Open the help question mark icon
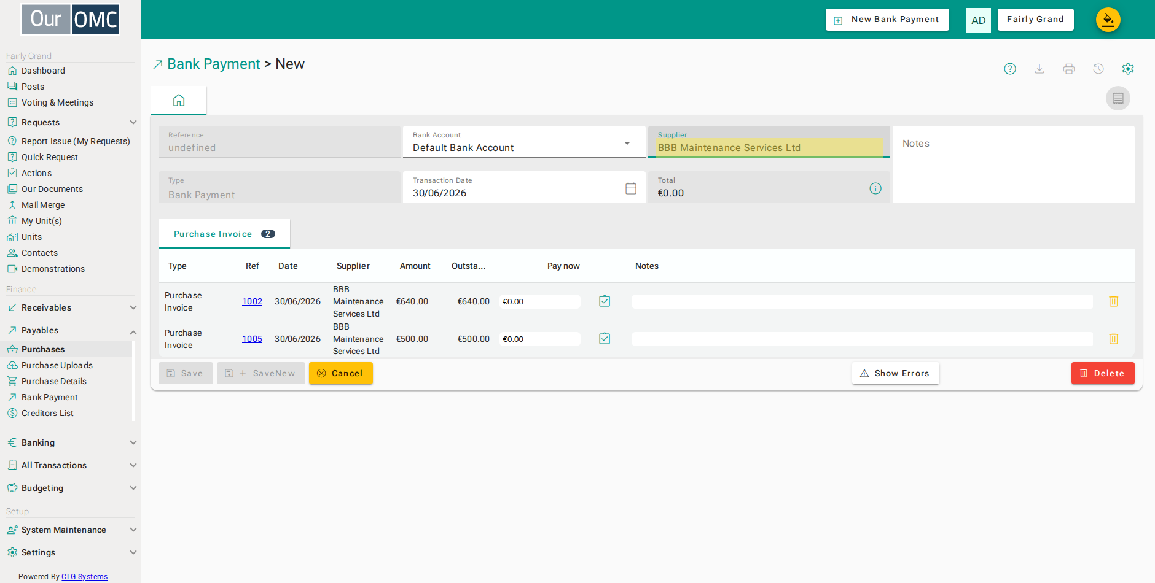This screenshot has width=1155, height=583. tap(1010, 69)
